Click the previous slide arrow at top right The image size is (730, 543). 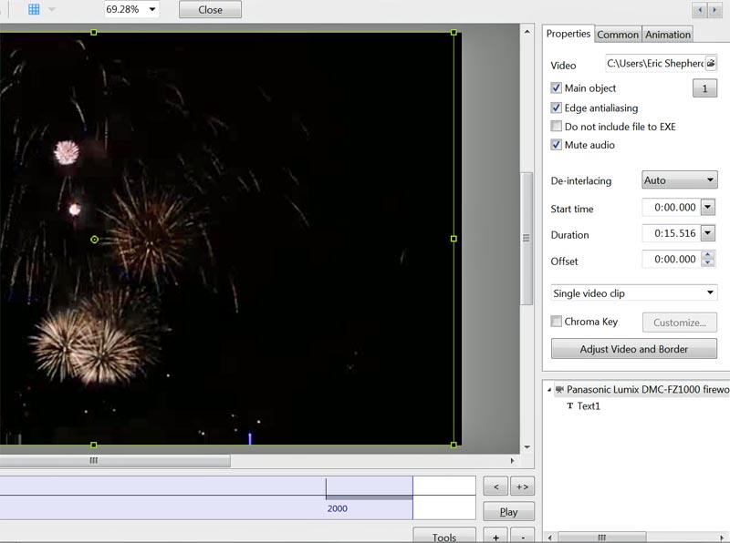click(700, 10)
